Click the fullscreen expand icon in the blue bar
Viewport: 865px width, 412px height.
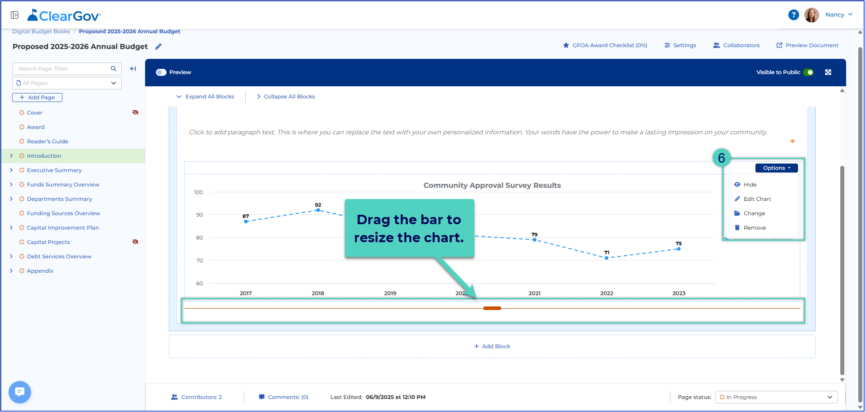tap(828, 72)
